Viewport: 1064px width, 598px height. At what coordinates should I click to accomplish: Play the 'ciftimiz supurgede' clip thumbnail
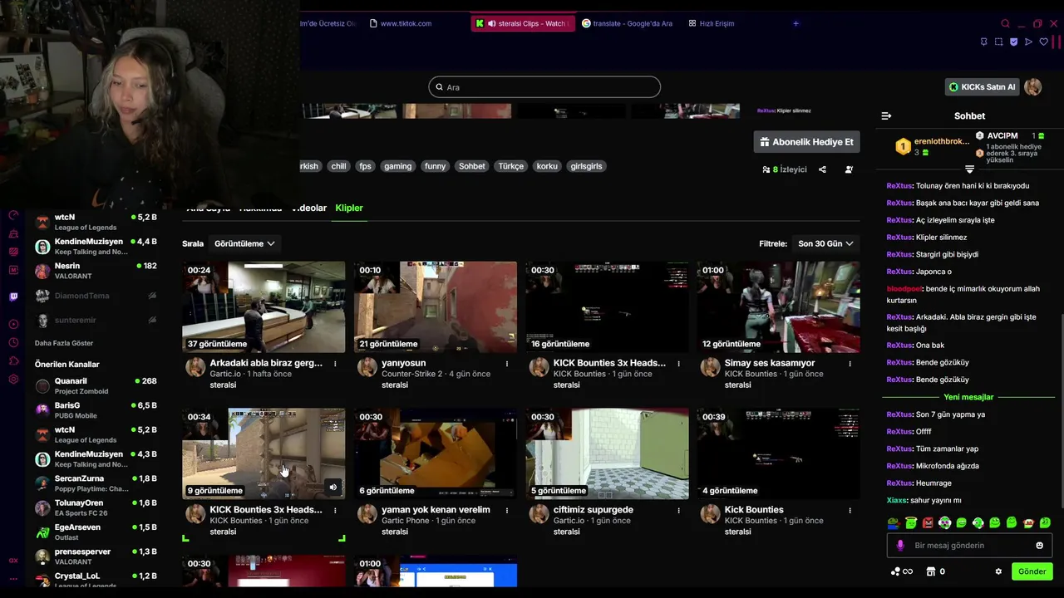tap(607, 453)
